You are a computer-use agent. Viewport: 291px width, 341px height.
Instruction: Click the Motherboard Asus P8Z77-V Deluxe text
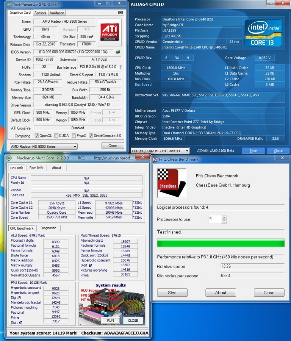click(179, 111)
